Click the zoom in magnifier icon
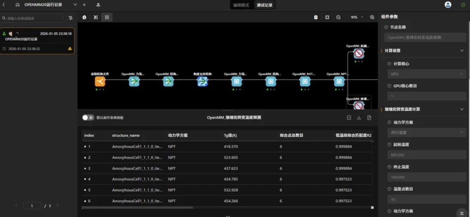This screenshot has width=470, height=217. pos(372,17)
